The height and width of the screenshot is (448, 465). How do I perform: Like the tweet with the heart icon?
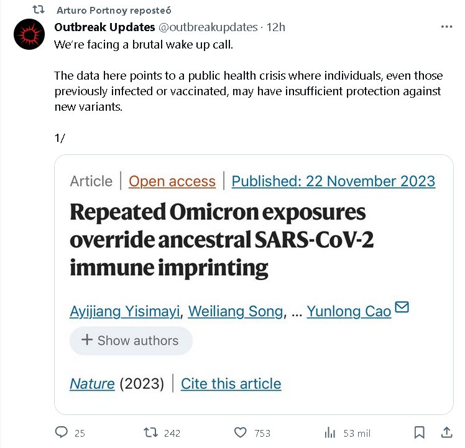(x=241, y=432)
